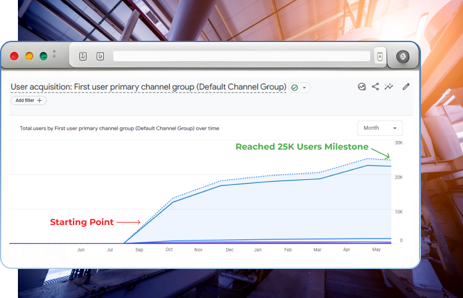Click the share this report icon
This screenshot has width=463, height=298.
375,87
